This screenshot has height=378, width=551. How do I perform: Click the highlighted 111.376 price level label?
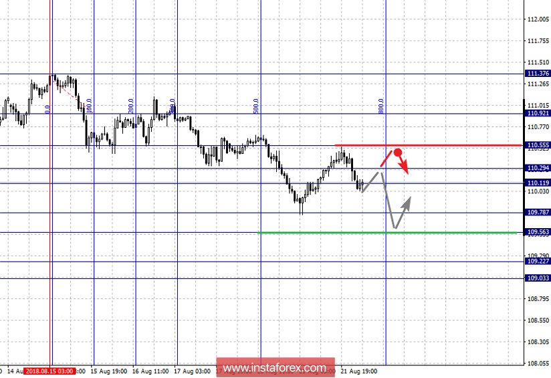(538, 73)
